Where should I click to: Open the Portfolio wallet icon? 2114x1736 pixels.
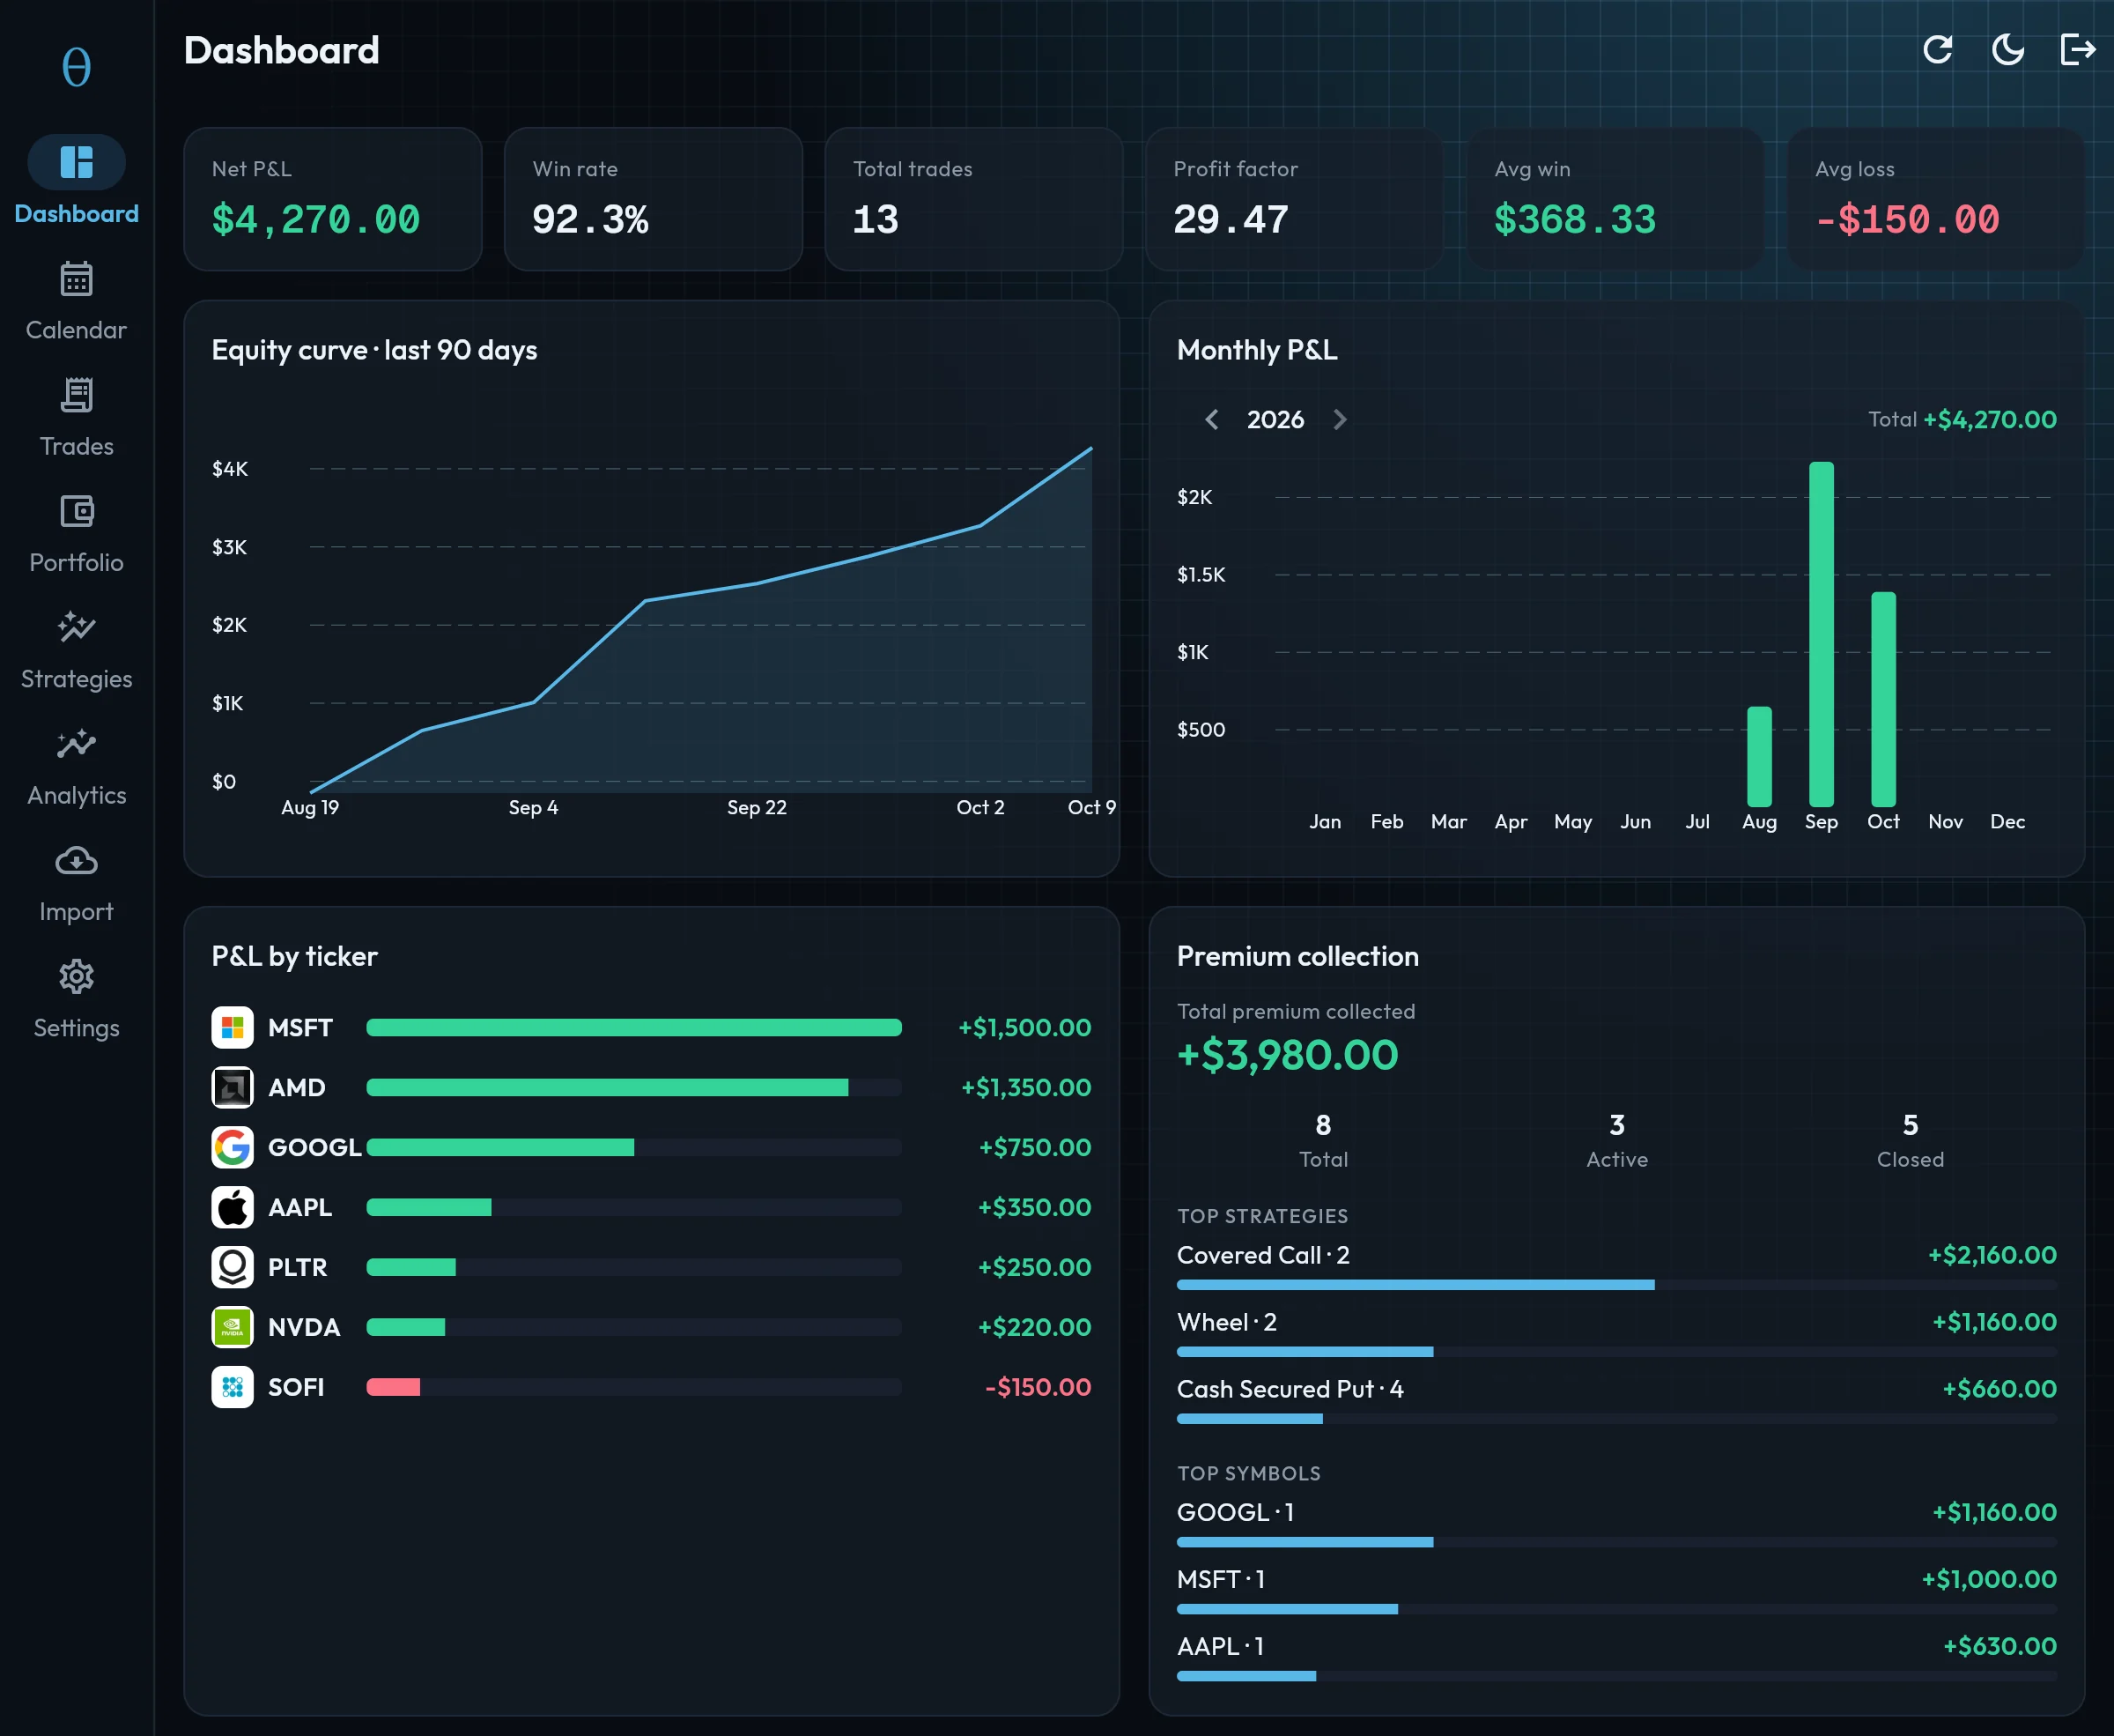(x=77, y=511)
